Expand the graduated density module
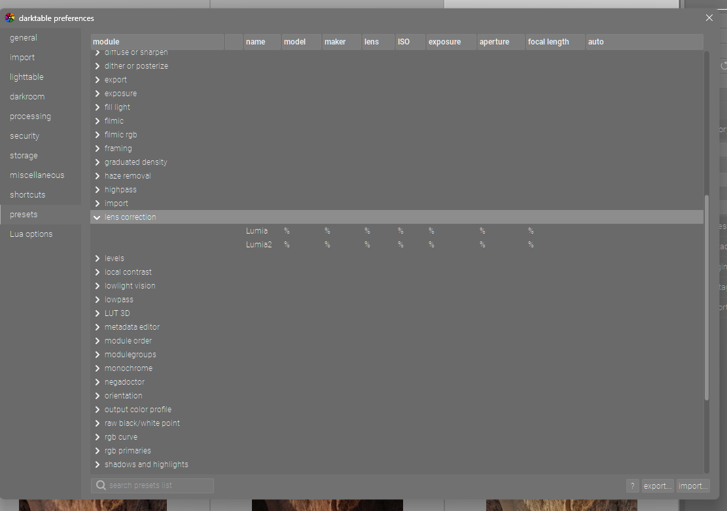Screen dimensions: 727x511 [x=98, y=162]
